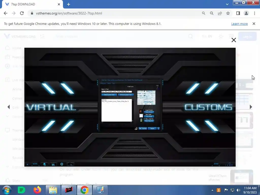Open the tab search dropdown chevron
Image resolution: width=260 pixels, height=195 pixels.
(x=227, y=4)
